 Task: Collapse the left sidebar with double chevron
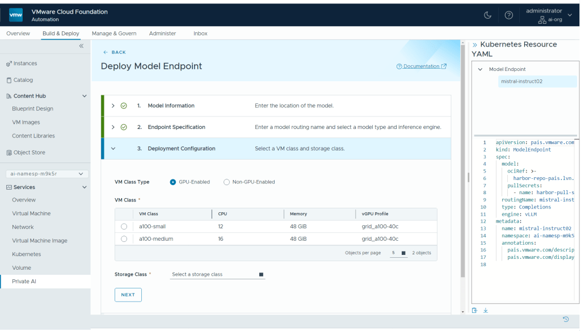[81, 46]
